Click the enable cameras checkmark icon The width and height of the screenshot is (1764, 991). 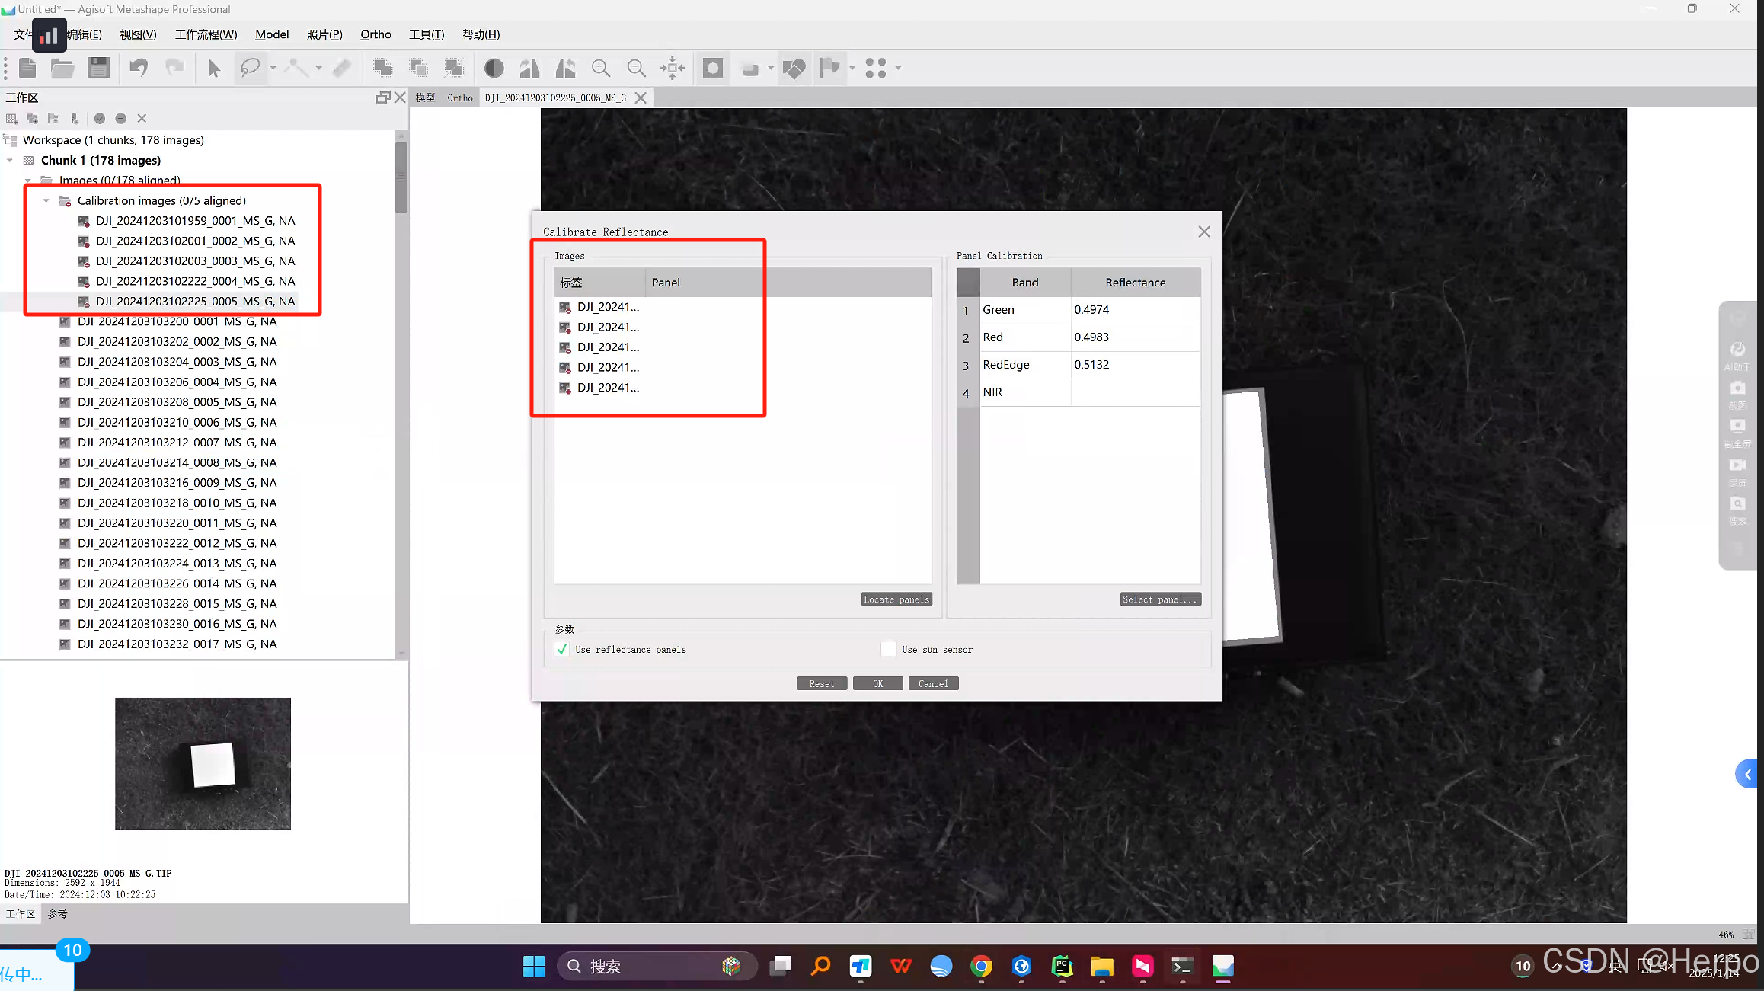tap(100, 118)
